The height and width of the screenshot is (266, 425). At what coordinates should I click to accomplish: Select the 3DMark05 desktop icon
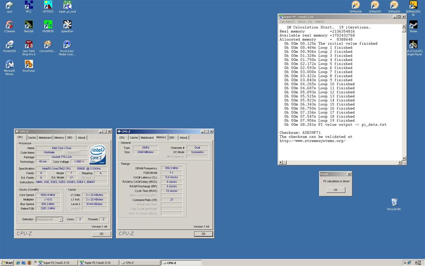[375, 7]
